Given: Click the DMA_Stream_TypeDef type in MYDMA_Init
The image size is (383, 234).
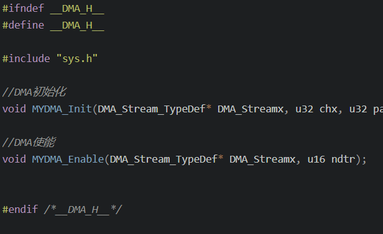Looking at the screenshot, I should click(x=152, y=109).
